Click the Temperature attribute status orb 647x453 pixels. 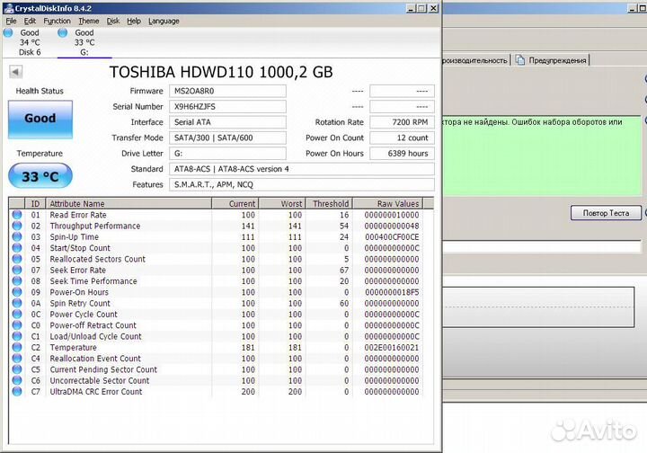coord(17,348)
